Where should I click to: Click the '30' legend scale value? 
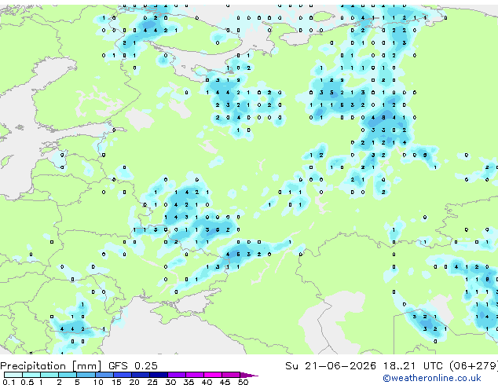coord(170,382)
